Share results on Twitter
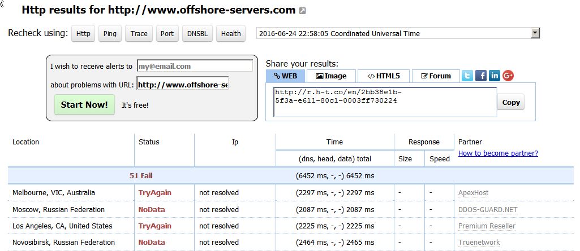Screen dimensions: 580x251 coord(467,76)
